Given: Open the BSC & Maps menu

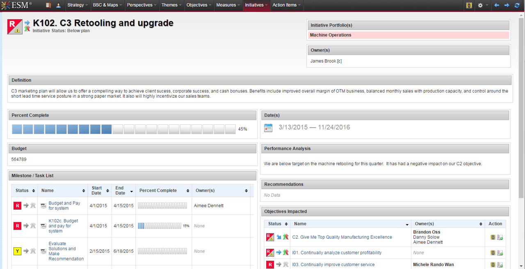Looking at the screenshot, I should (107, 5).
